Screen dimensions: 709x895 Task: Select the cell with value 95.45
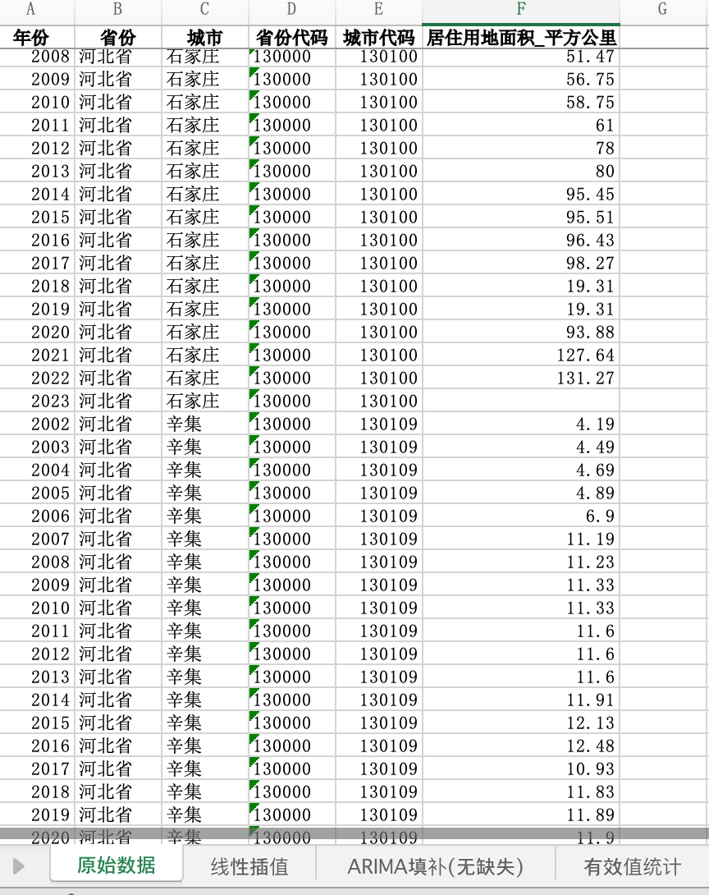521,194
